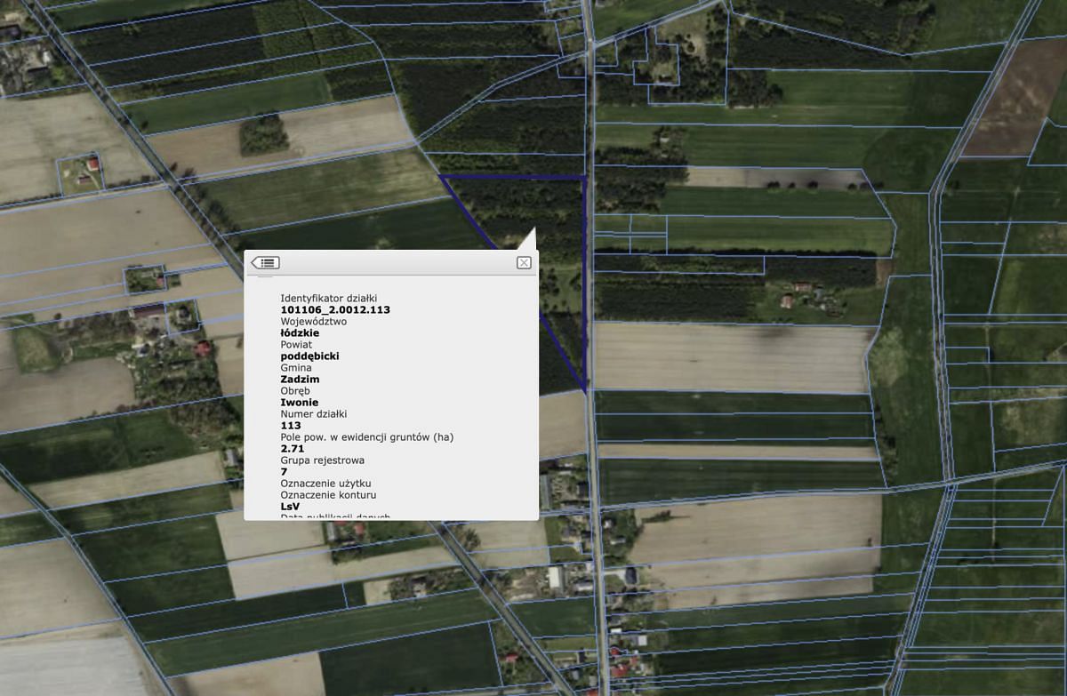Viewport: 1067px width, 696px height.
Task: Select the parcel identifier 101106_2.0012.113
Action: 335,310
